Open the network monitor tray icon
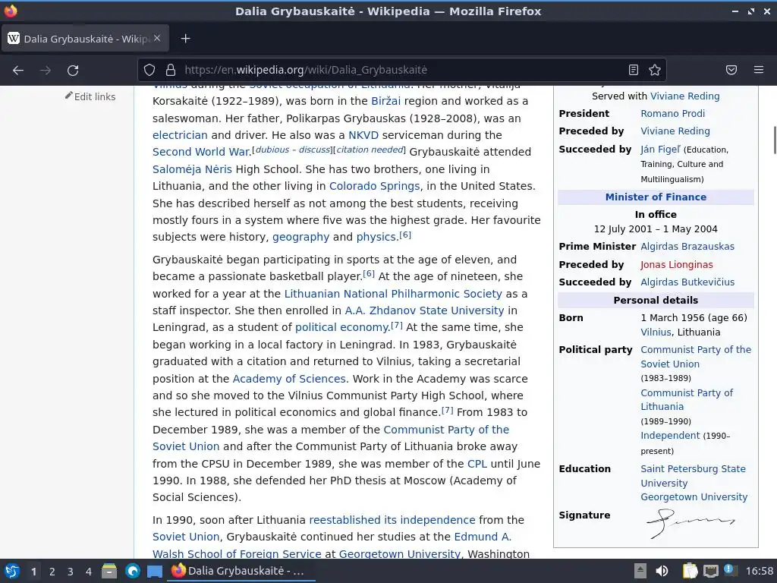Image resolution: width=777 pixels, height=583 pixels. click(710, 571)
